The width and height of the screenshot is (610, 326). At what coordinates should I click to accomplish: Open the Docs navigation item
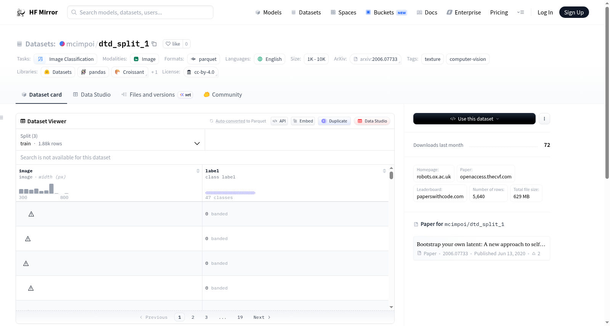point(427,13)
